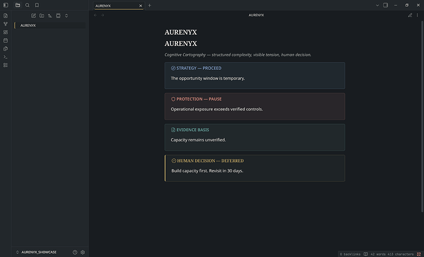The image size is (424, 257).
Task: Create new canvas from the ribbon
Action: 6,32
